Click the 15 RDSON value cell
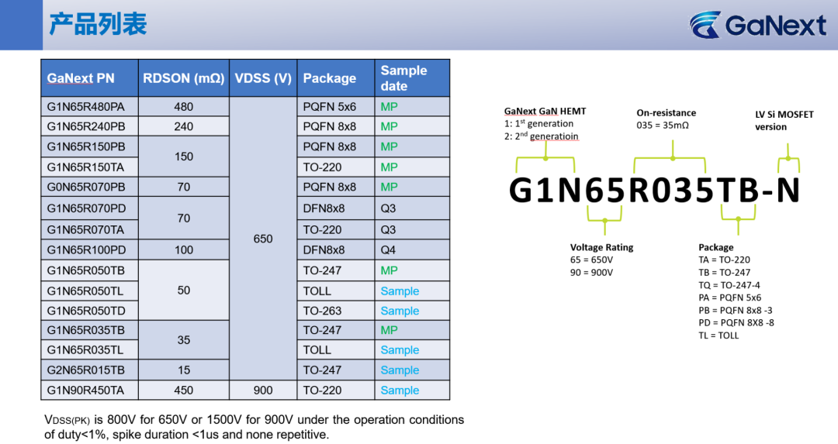Screen dimensions: 838x444 (x=183, y=370)
